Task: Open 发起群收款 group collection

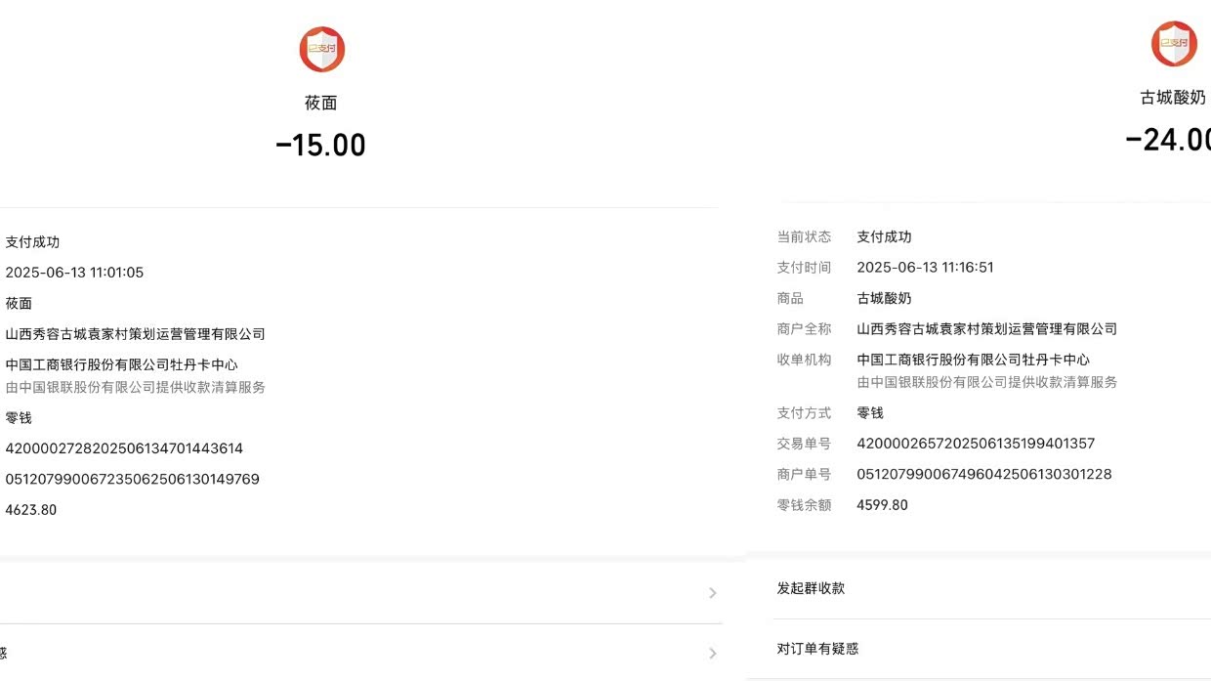Action: click(811, 588)
